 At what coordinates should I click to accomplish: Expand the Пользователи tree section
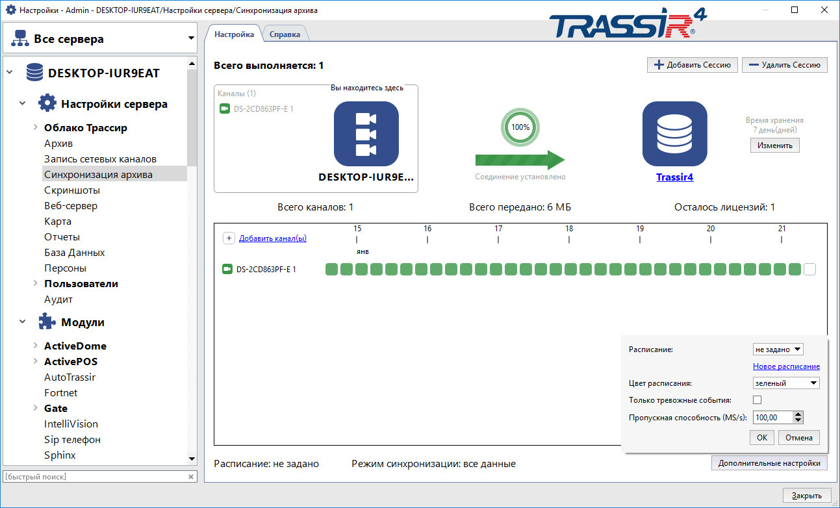tap(36, 283)
